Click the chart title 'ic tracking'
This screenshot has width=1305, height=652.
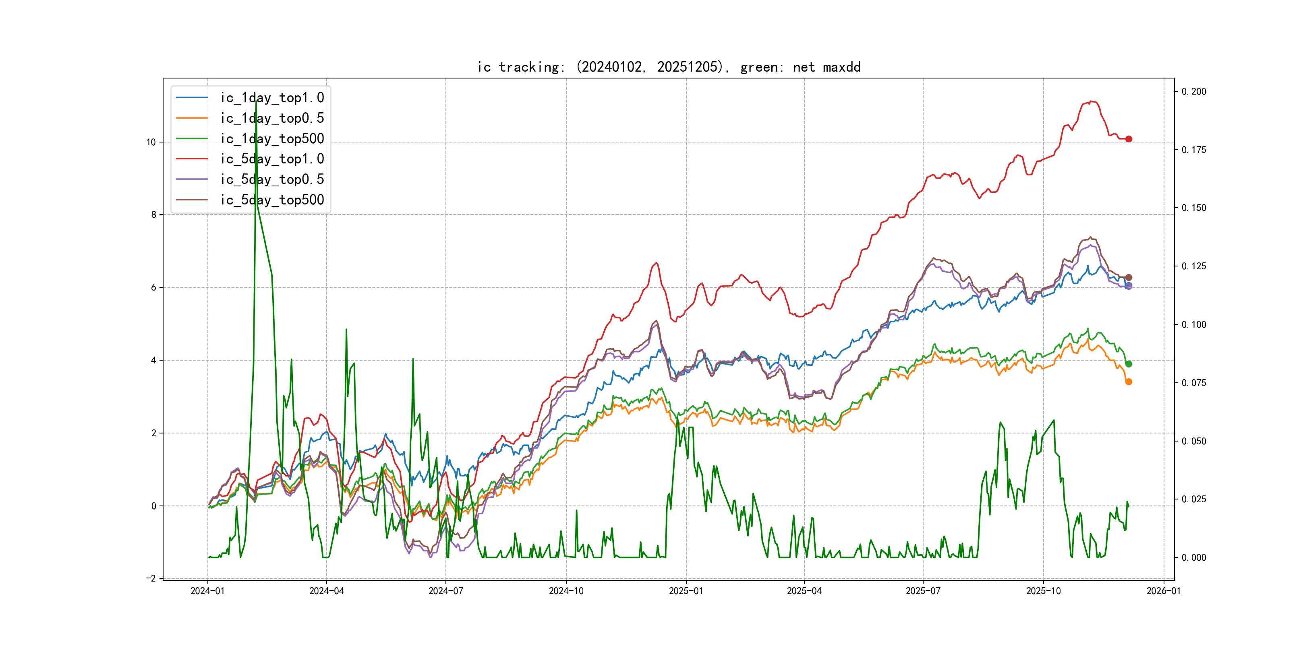pyautogui.click(x=669, y=67)
